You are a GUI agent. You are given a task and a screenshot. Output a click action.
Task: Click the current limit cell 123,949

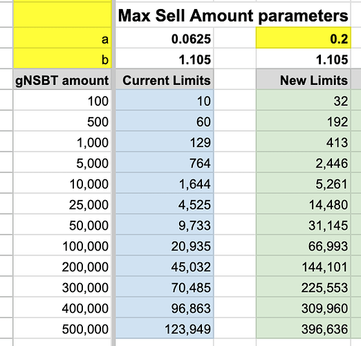point(165,328)
